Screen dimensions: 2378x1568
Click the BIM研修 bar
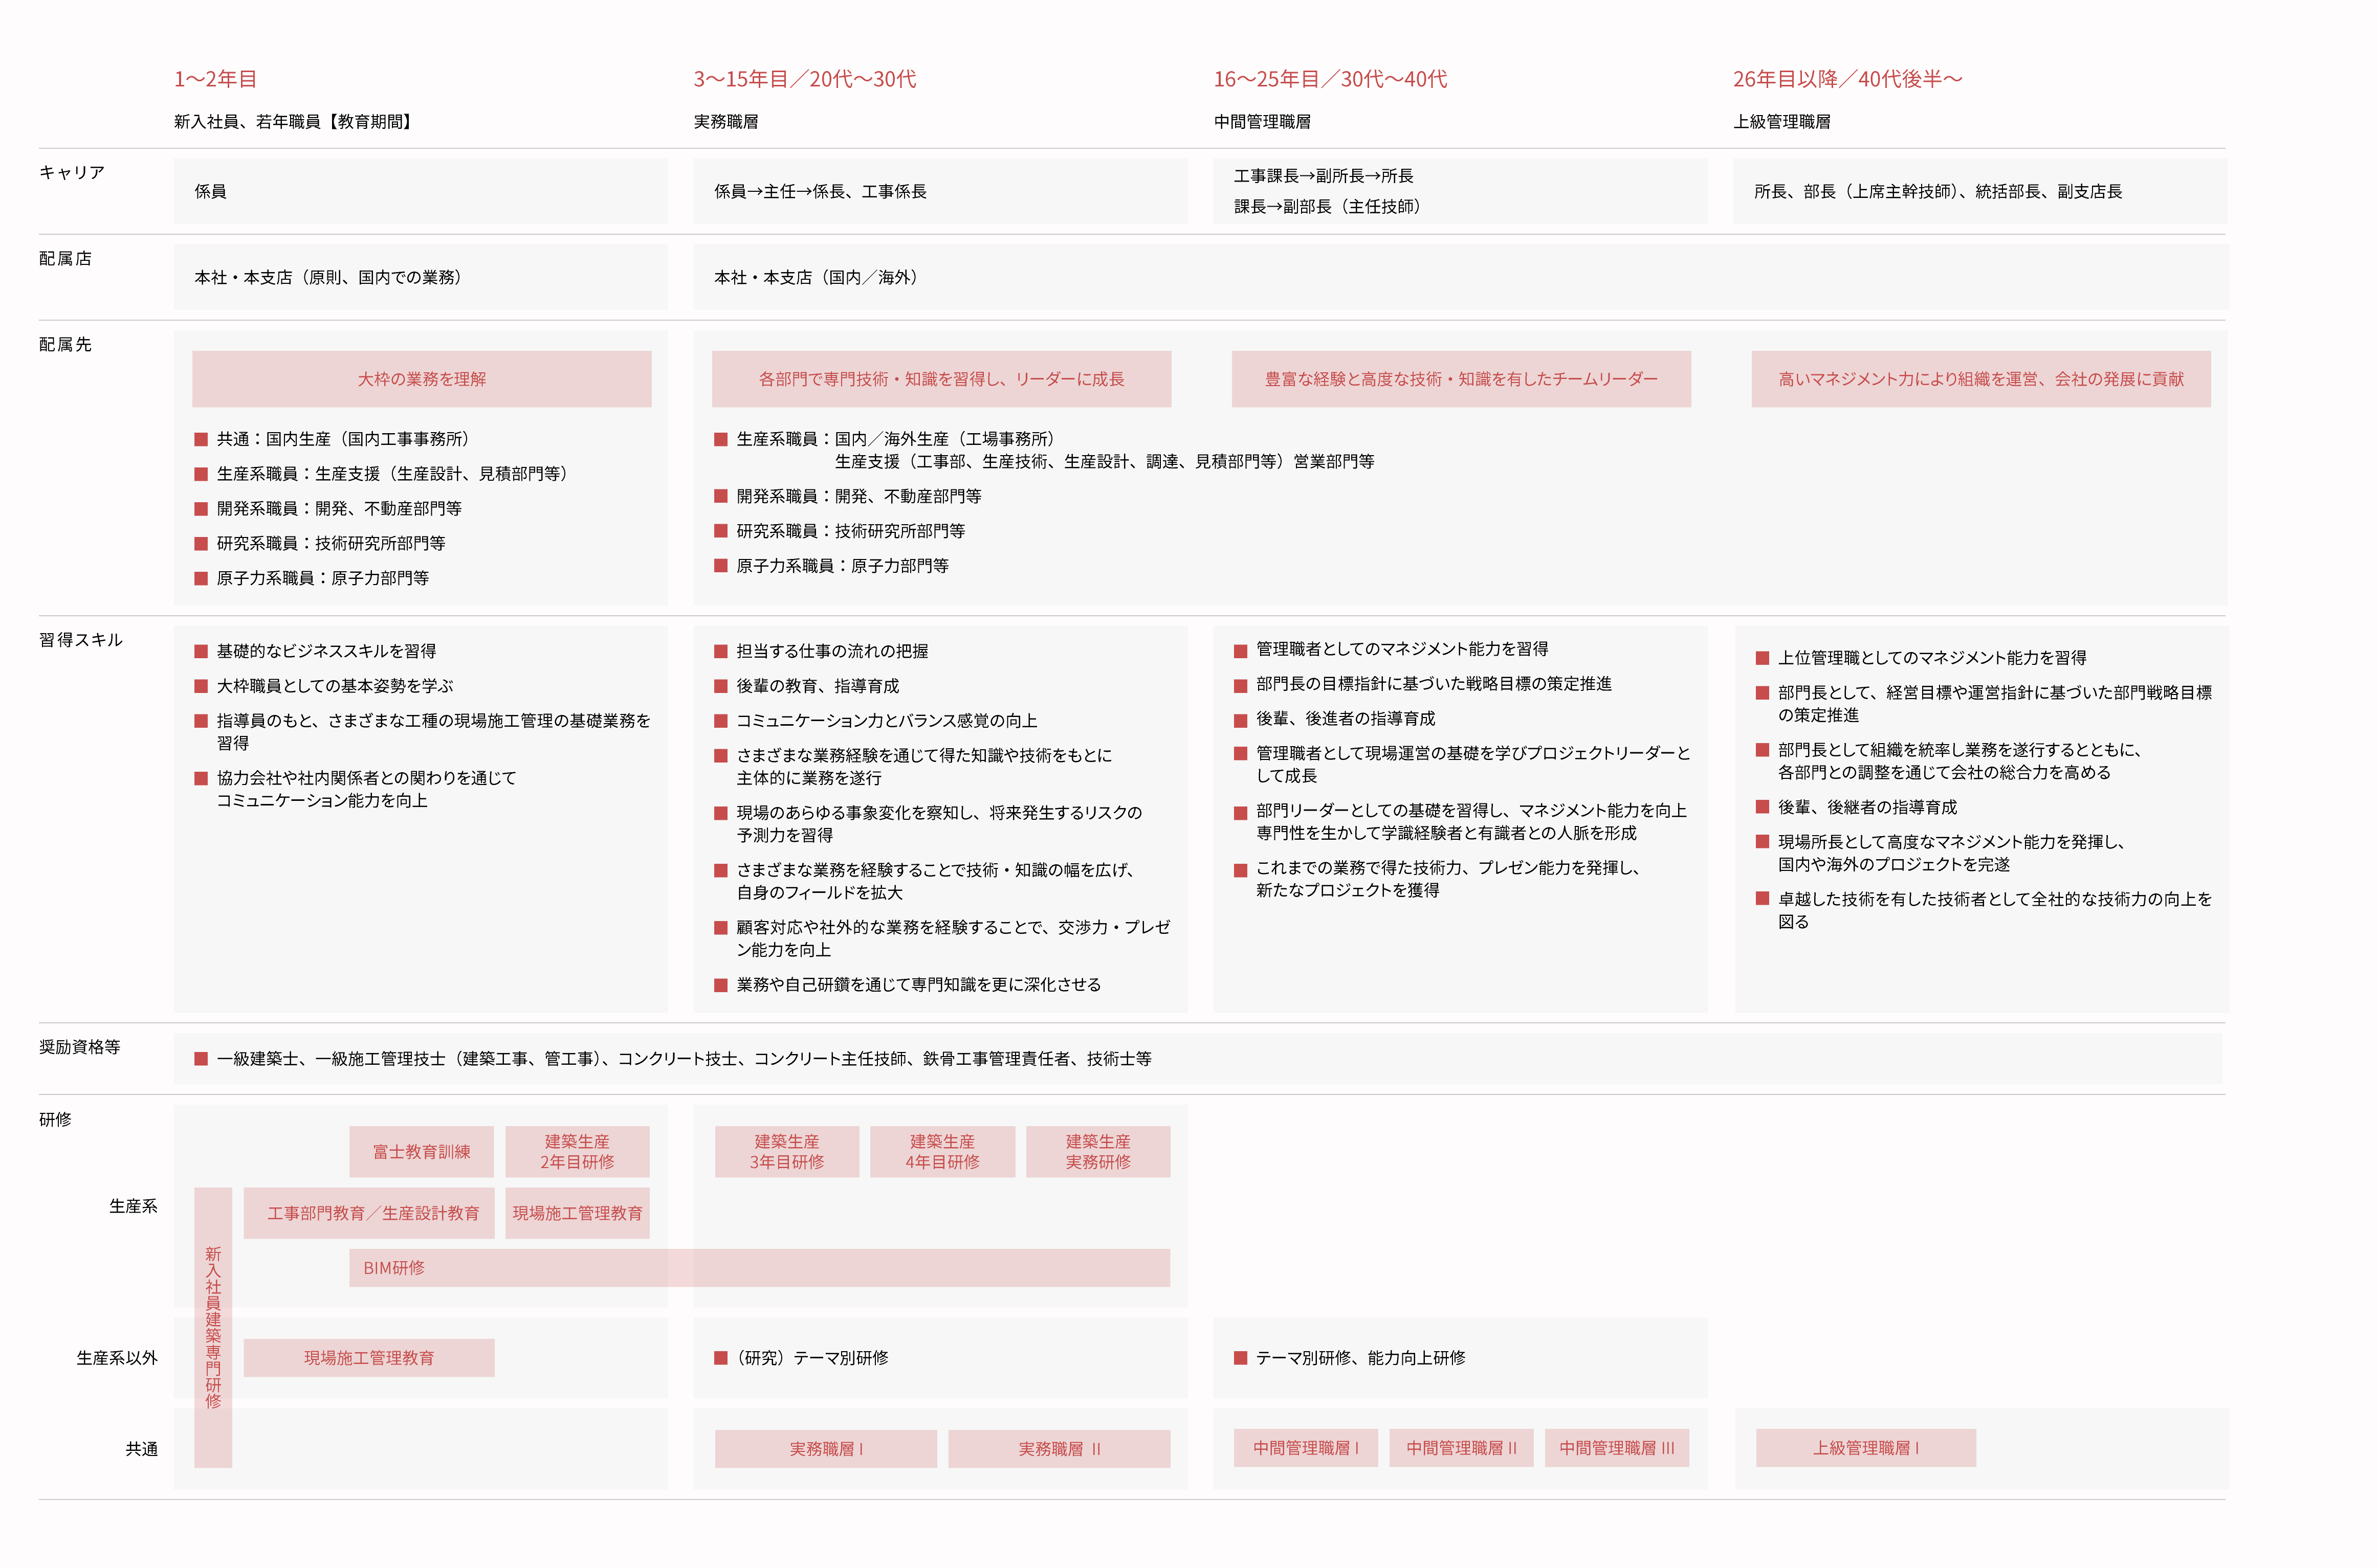click(x=758, y=1267)
